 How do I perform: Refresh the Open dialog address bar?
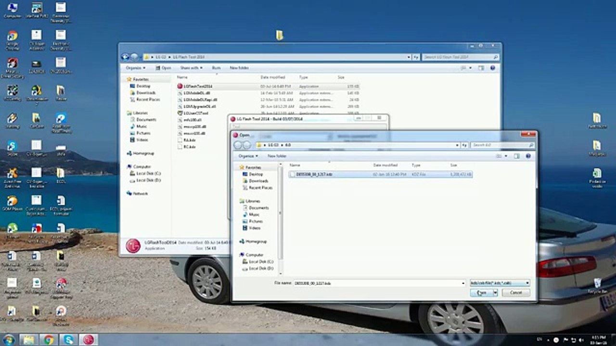[x=464, y=145]
